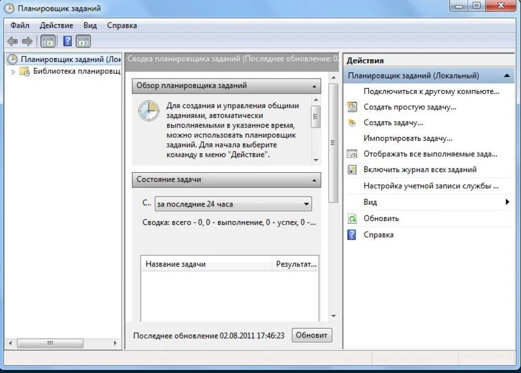
Task: Click the Включить журнал всех заданий action
Action: coord(420,170)
